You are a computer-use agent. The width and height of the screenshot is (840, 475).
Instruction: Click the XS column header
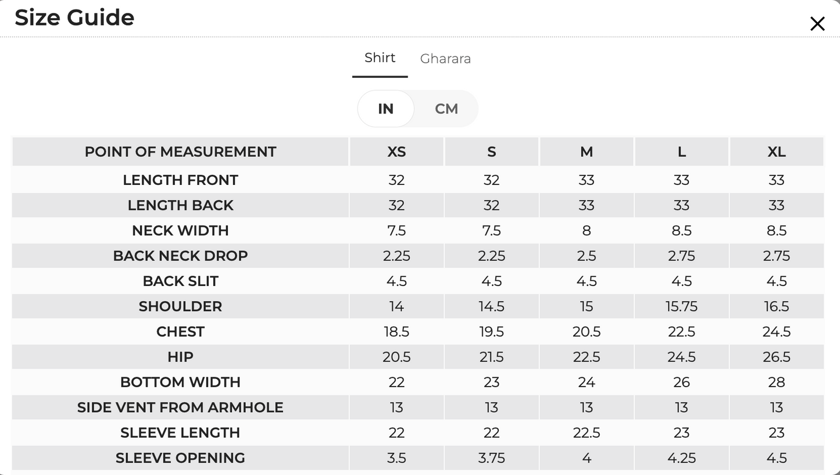[x=396, y=152]
